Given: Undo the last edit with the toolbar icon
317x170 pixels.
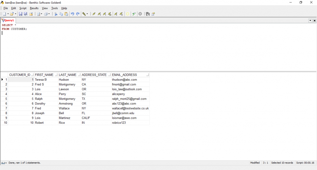Looking at the screenshot, I should coord(72,14).
